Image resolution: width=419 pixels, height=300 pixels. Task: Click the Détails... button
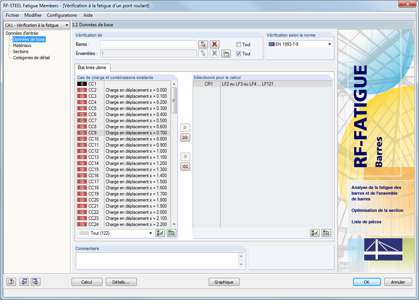[x=121, y=282]
